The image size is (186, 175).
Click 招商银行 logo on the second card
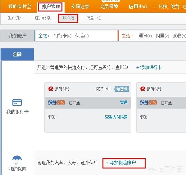pyautogui.click(x=143, y=89)
